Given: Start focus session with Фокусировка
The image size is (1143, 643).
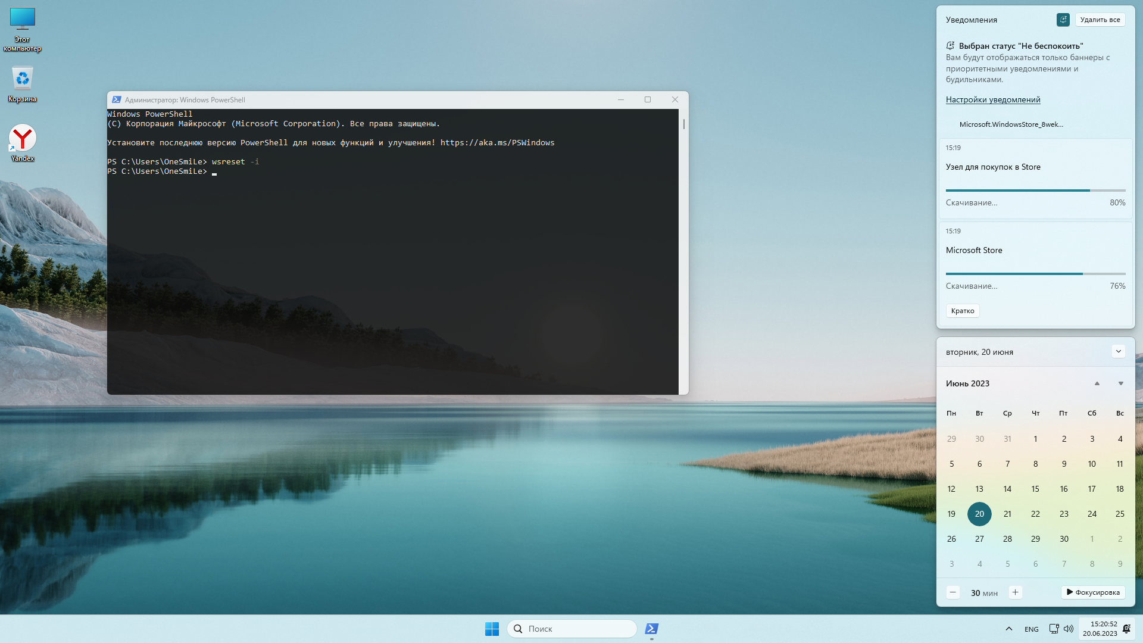Looking at the screenshot, I should (x=1093, y=592).
